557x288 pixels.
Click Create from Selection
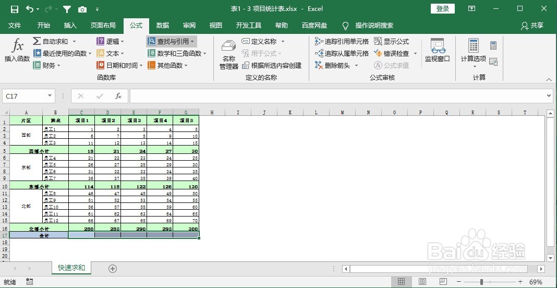(x=272, y=65)
